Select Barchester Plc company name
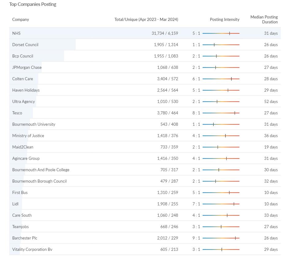 coord(25,238)
